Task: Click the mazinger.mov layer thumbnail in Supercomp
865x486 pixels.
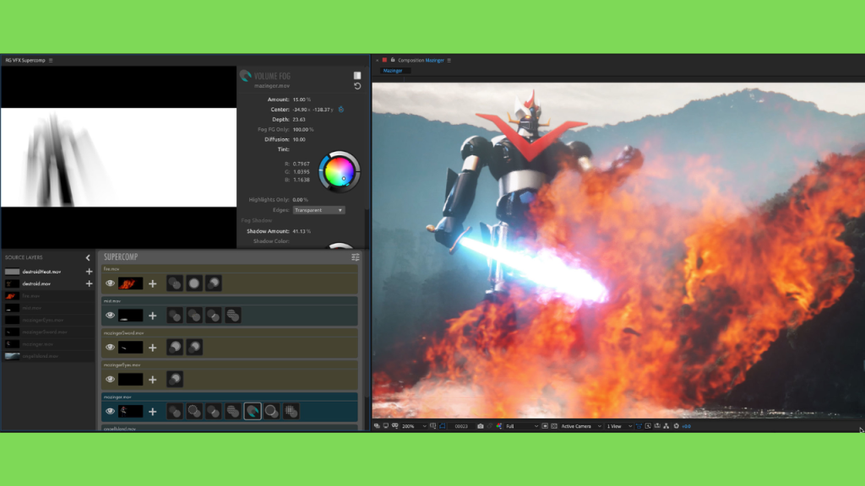Action: click(130, 411)
